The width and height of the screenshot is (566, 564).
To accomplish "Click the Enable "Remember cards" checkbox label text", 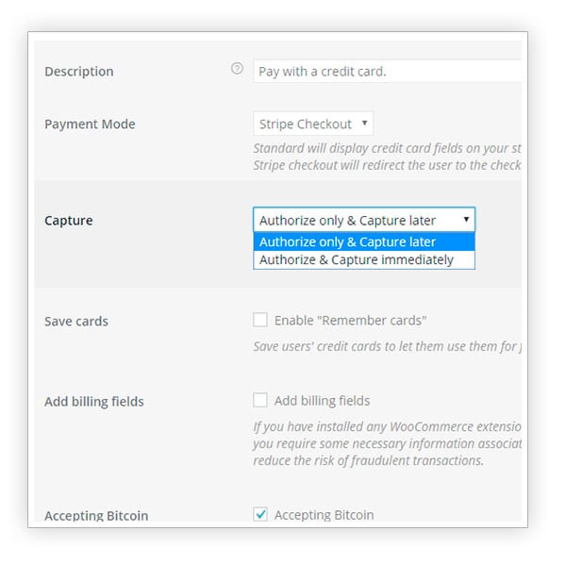I will 350,321.
